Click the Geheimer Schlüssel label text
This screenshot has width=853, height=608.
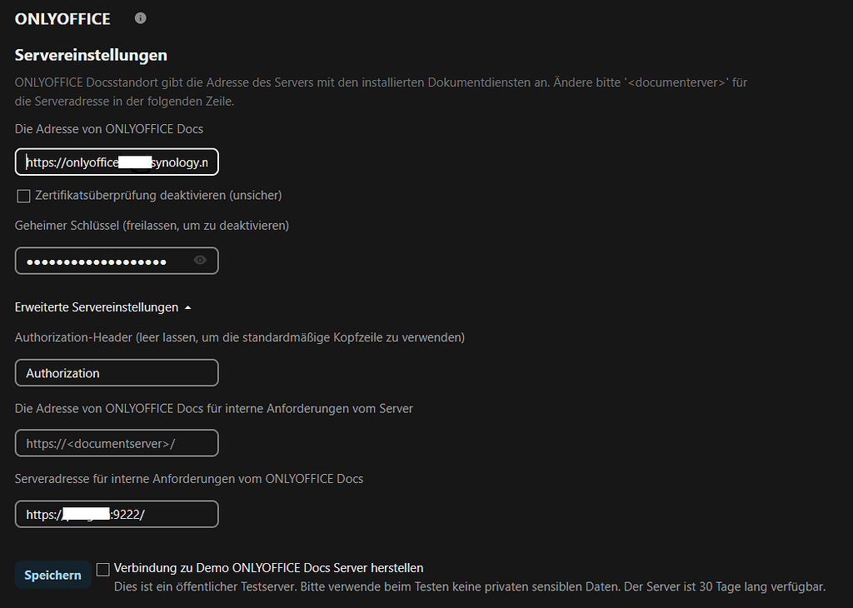click(151, 225)
